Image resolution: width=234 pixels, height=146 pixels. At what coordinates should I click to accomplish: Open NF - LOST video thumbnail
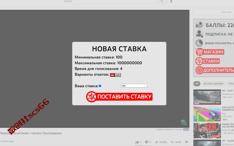point(207,97)
